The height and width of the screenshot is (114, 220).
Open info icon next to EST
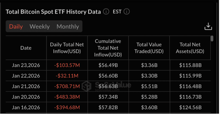pyautogui.click(x=127, y=11)
